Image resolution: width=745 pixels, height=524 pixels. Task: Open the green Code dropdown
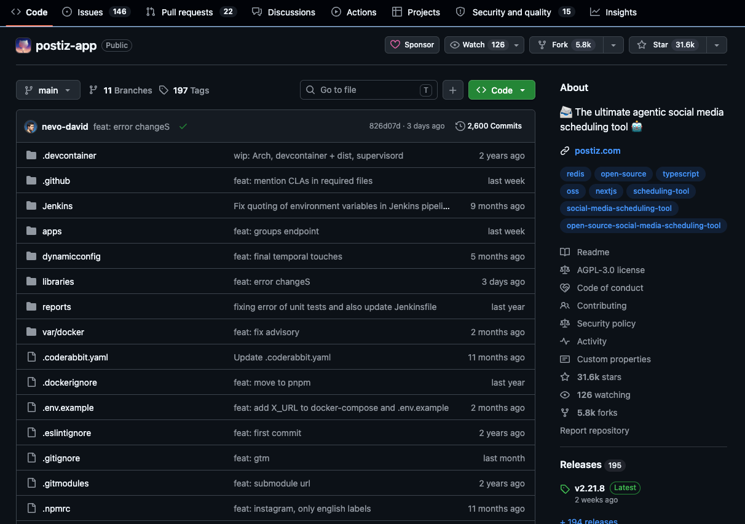coord(502,90)
